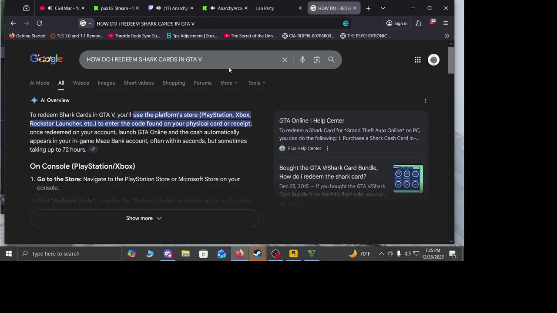This screenshot has height=313, width=557.
Task: List all tabs with the chevron button
Action: pyautogui.click(x=383, y=8)
